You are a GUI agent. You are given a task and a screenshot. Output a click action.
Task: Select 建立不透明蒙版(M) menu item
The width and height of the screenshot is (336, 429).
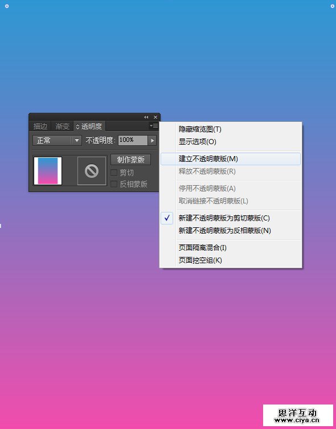coord(231,159)
